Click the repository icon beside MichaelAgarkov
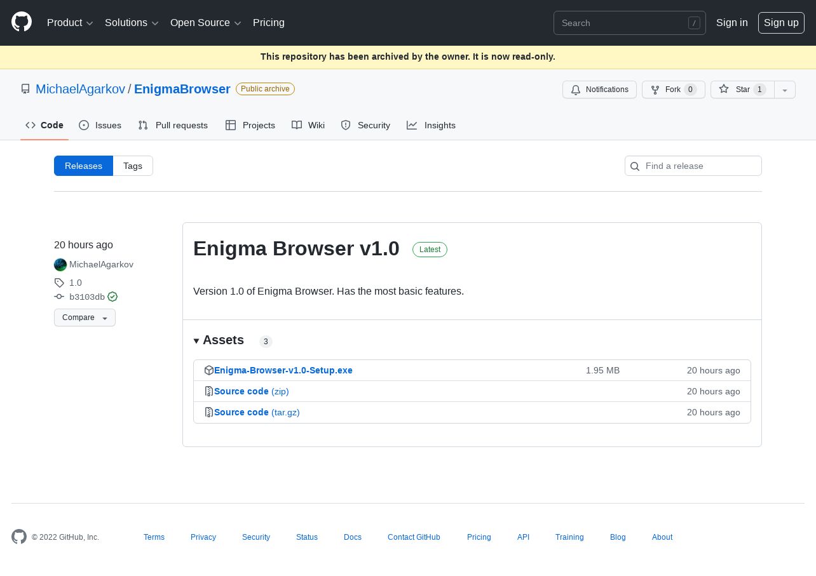Image resolution: width=816 pixels, height=576 pixels. (x=25, y=89)
